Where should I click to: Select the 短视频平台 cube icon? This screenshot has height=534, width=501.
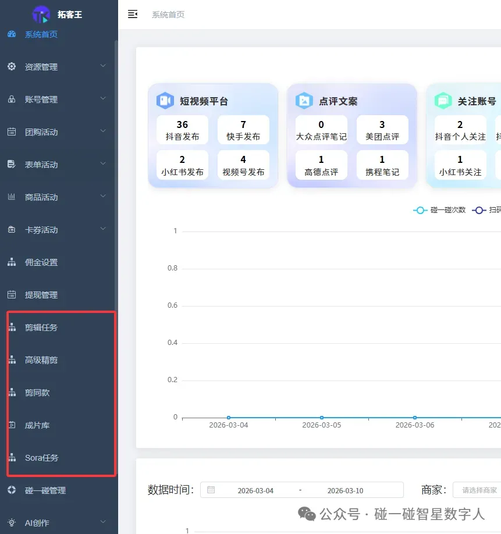pyautogui.click(x=165, y=101)
